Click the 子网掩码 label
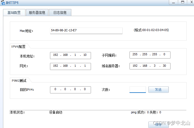Image resolution: width=194 pixels, height=128 pixels. 109,55
